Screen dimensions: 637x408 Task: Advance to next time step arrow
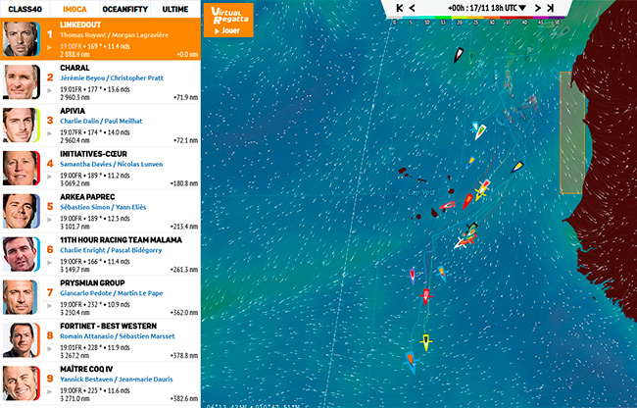(538, 8)
